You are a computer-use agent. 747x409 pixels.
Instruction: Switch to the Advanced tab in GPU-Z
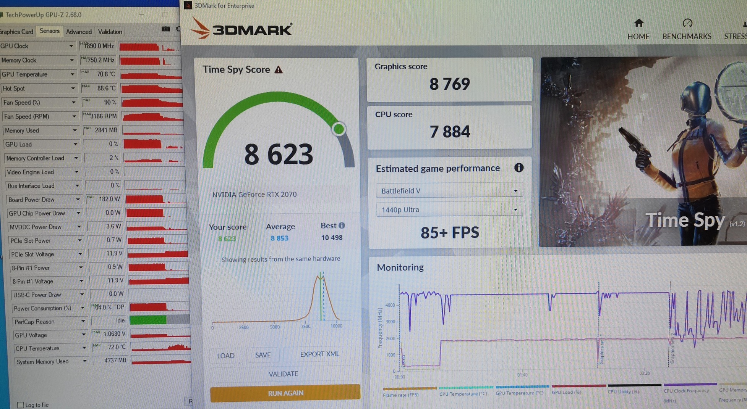[79, 32]
